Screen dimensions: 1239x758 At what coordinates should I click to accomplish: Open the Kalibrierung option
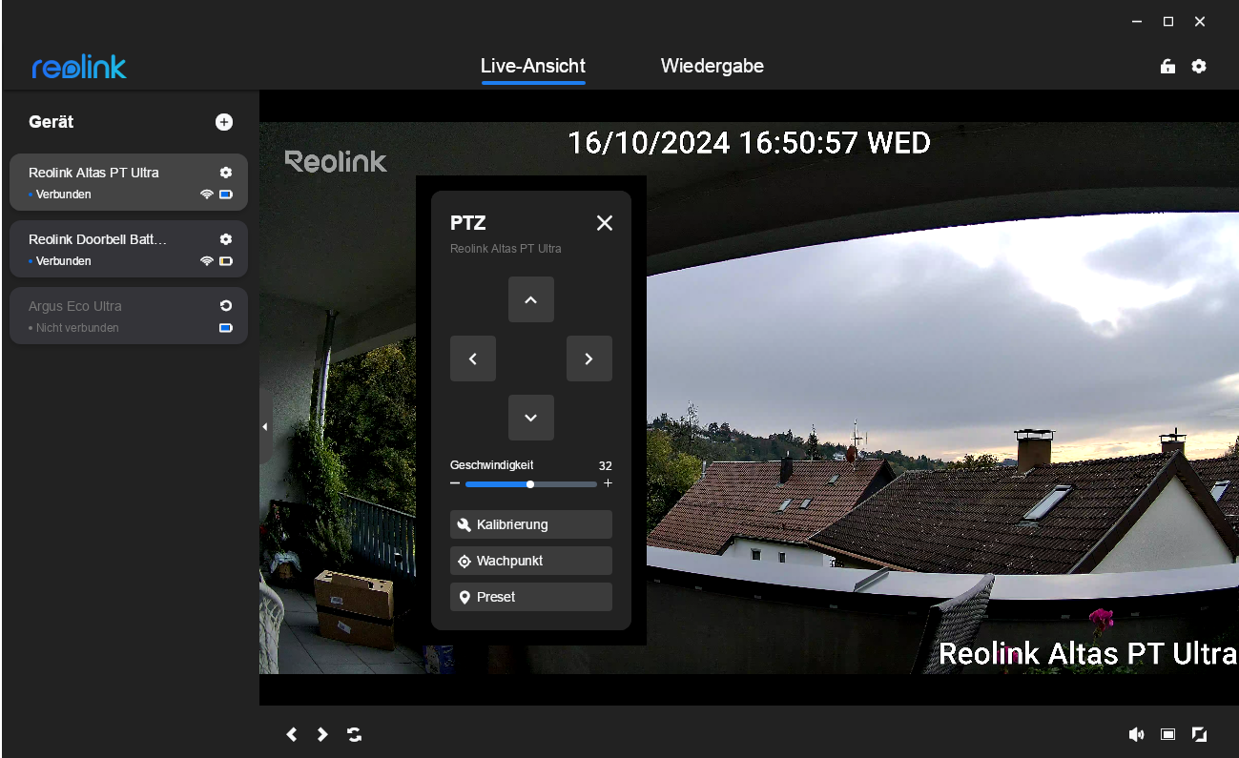coord(531,524)
